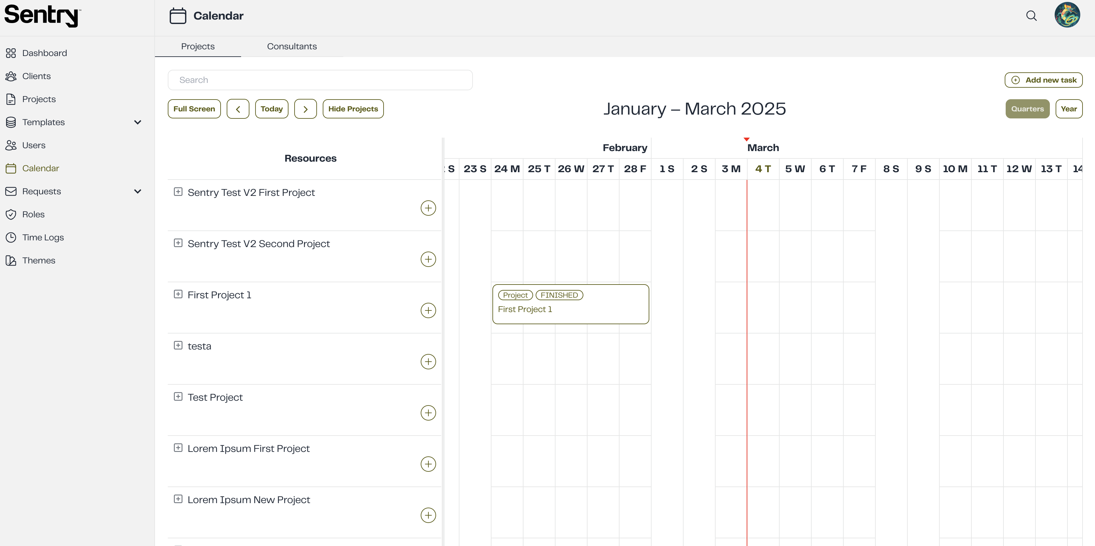
Task: Click the Users icon in sidebar
Action: click(x=11, y=145)
